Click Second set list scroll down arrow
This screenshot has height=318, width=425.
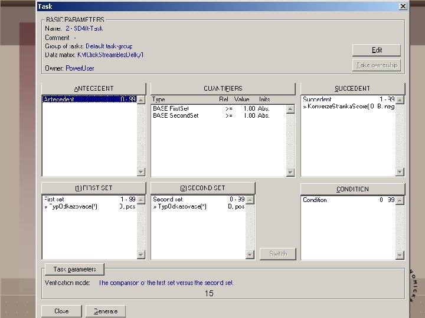coord(250,254)
